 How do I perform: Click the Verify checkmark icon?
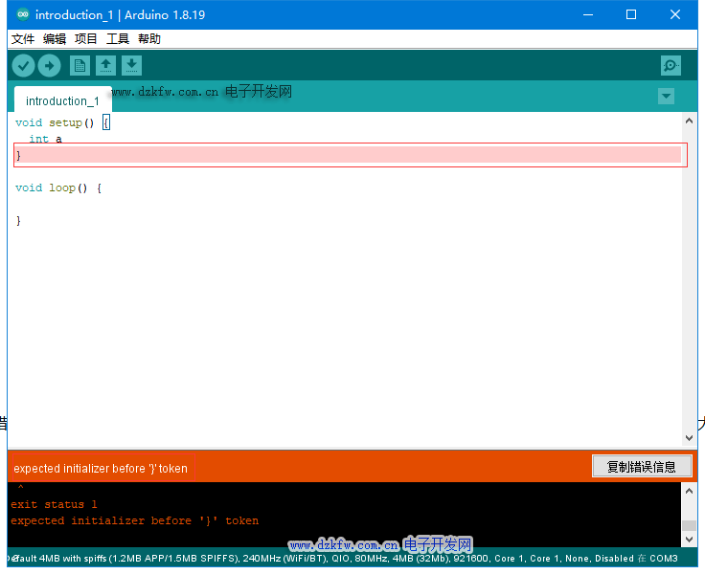click(23, 66)
